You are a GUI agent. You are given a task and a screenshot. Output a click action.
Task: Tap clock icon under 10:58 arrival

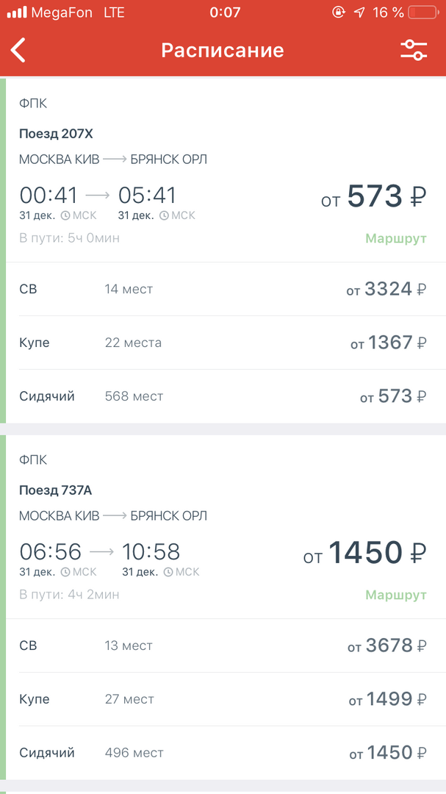168,572
